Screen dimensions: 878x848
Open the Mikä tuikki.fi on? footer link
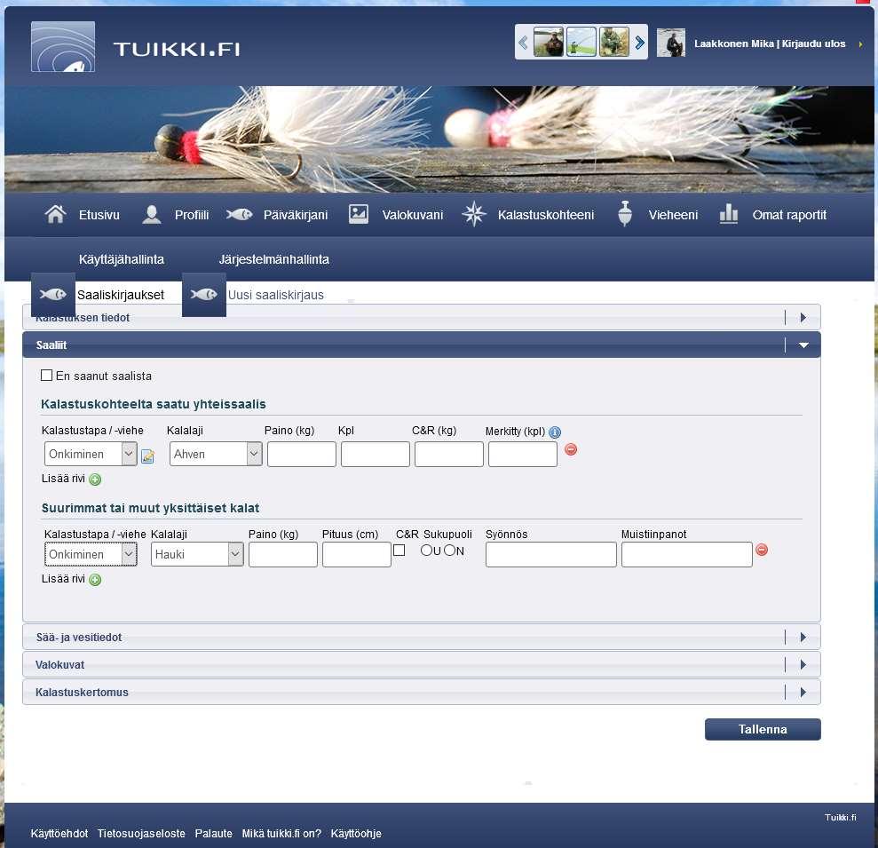click(281, 834)
